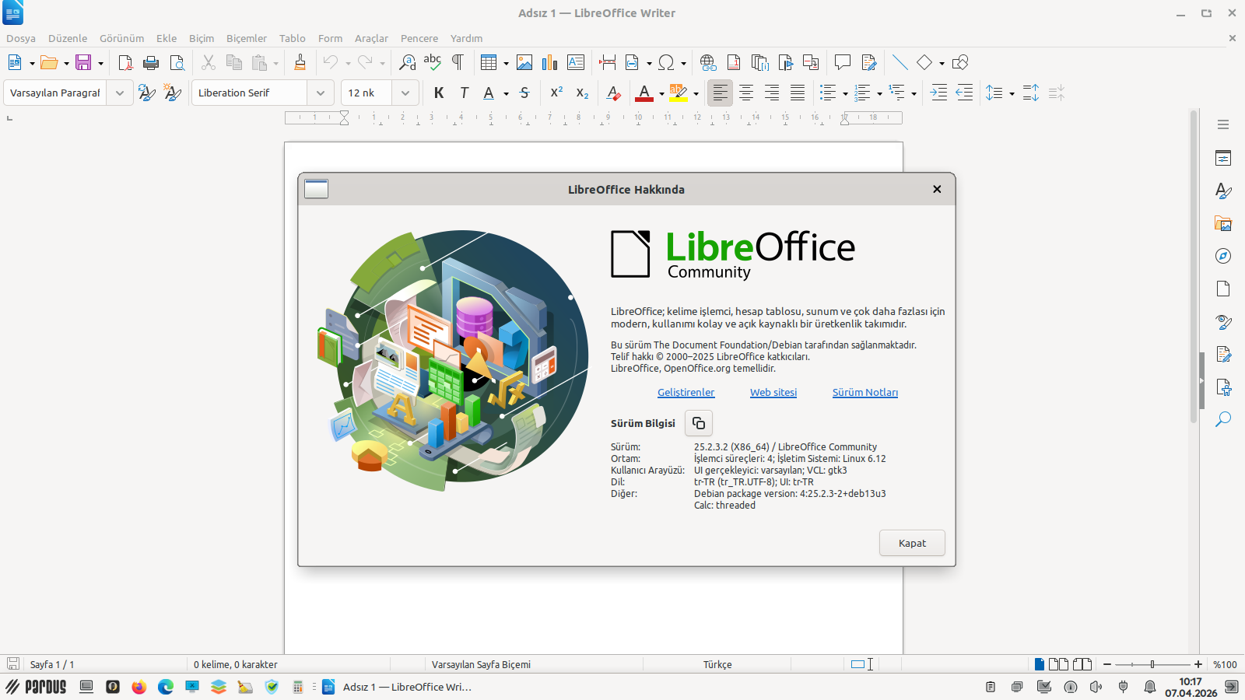Open the sidebar Gallery panel icon

[x=1223, y=224]
